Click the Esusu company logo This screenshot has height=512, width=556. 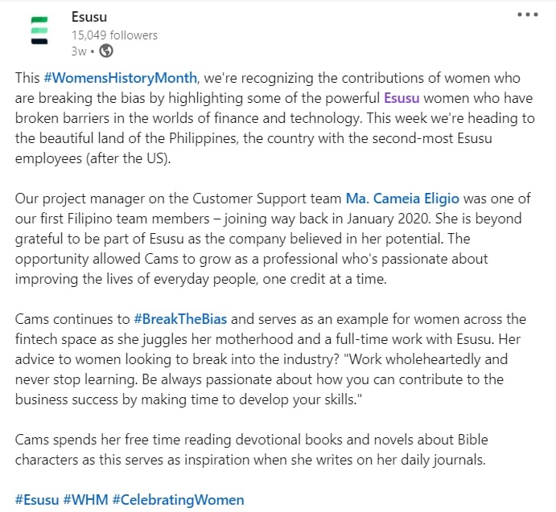pyautogui.click(x=38, y=28)
